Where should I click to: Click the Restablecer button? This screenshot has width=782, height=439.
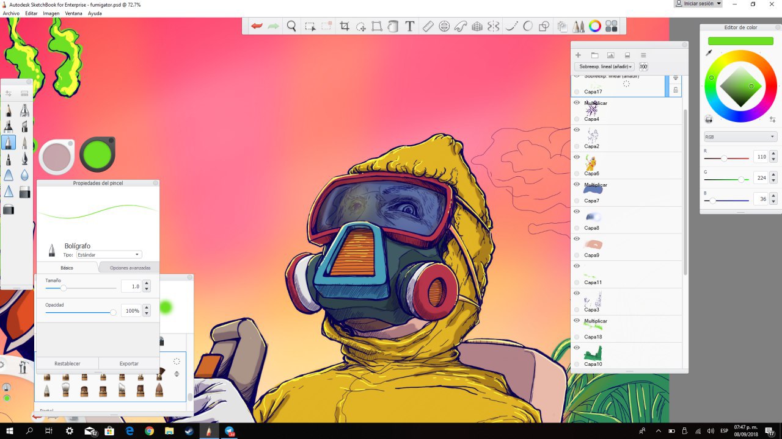(x=67, y=363)
